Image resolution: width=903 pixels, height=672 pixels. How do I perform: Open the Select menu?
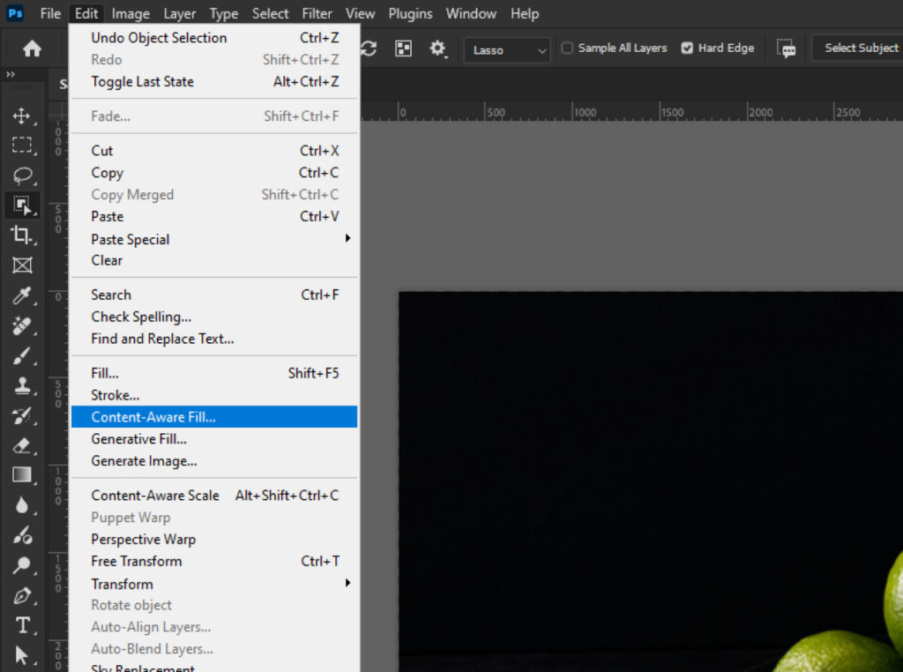point(271,13)
